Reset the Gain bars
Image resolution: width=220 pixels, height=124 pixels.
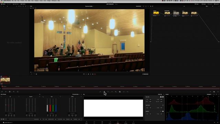click(60, 97)
